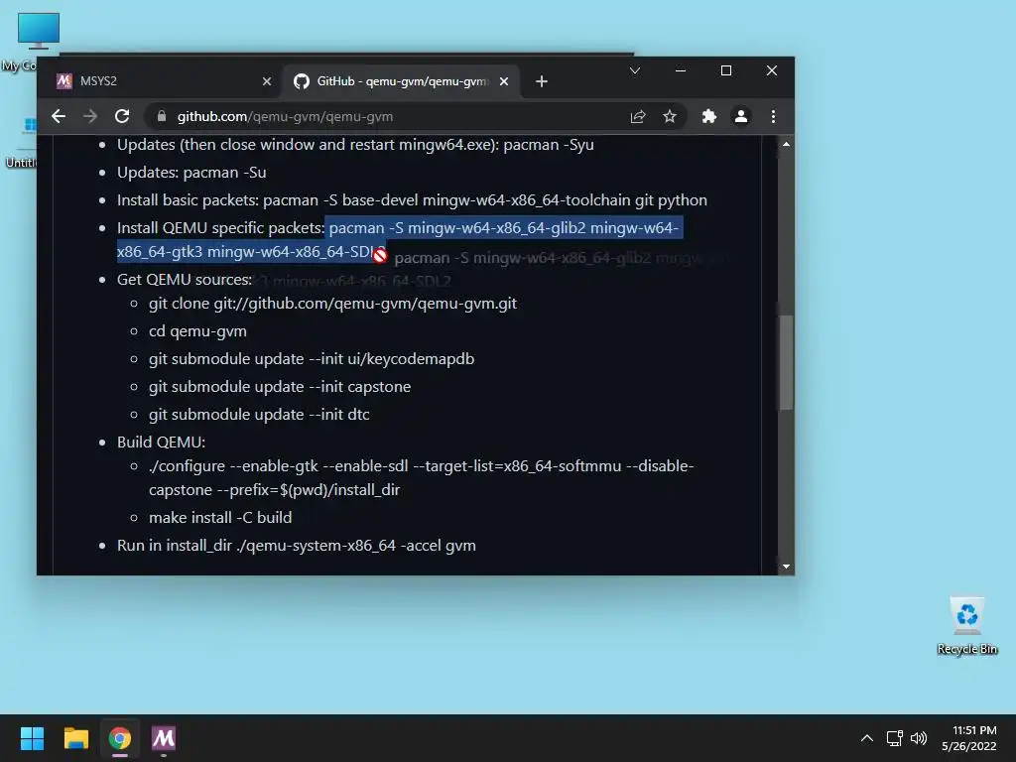Open a new browser tab

[x=542, y=81]
